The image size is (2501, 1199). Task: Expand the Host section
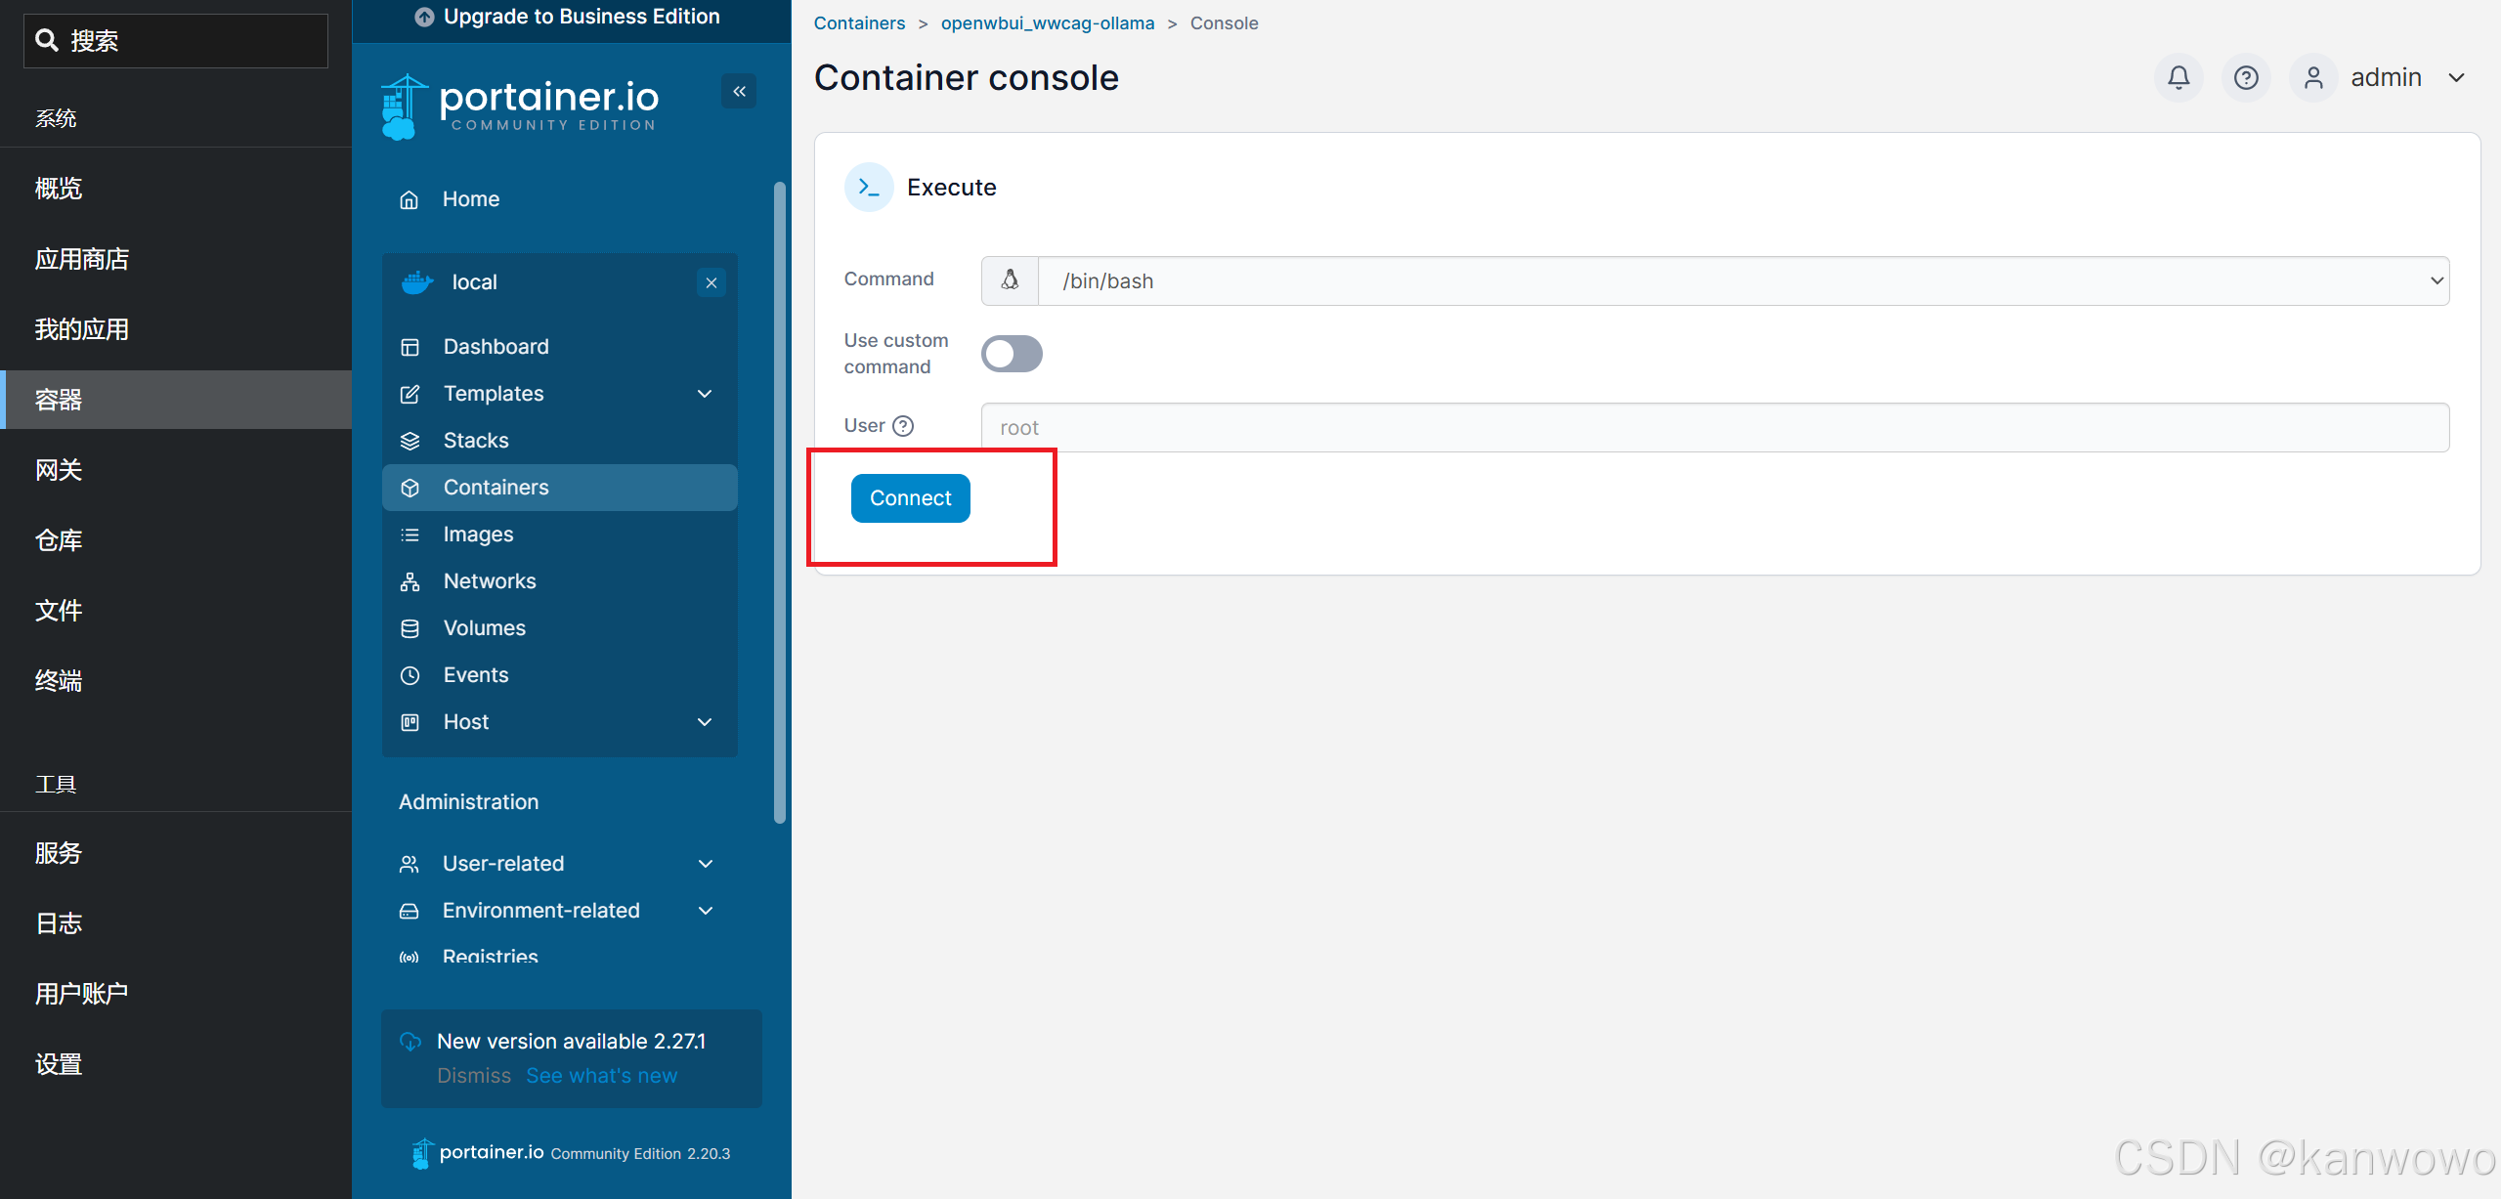coord(705,722)
